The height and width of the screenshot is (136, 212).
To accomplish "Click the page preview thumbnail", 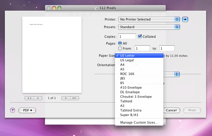I will (52, 55).
